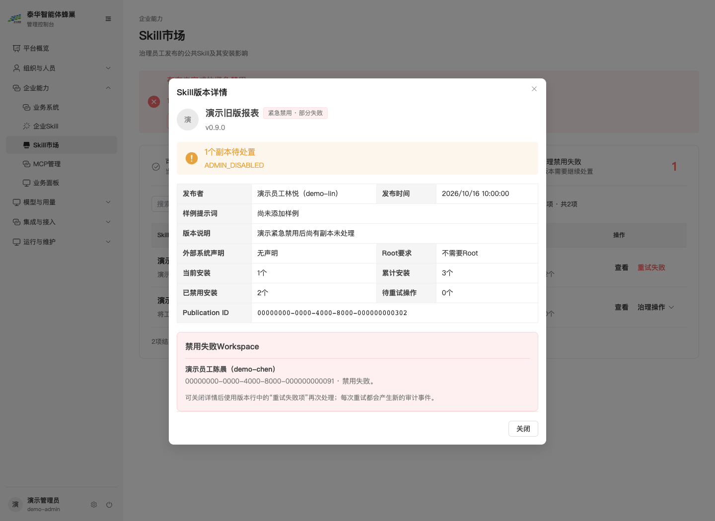
Task: Click the 模型与用量 sidebar icon
Action: [x=16, y=202]
